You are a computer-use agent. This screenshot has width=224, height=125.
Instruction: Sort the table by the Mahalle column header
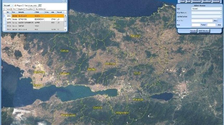[21, 12]
